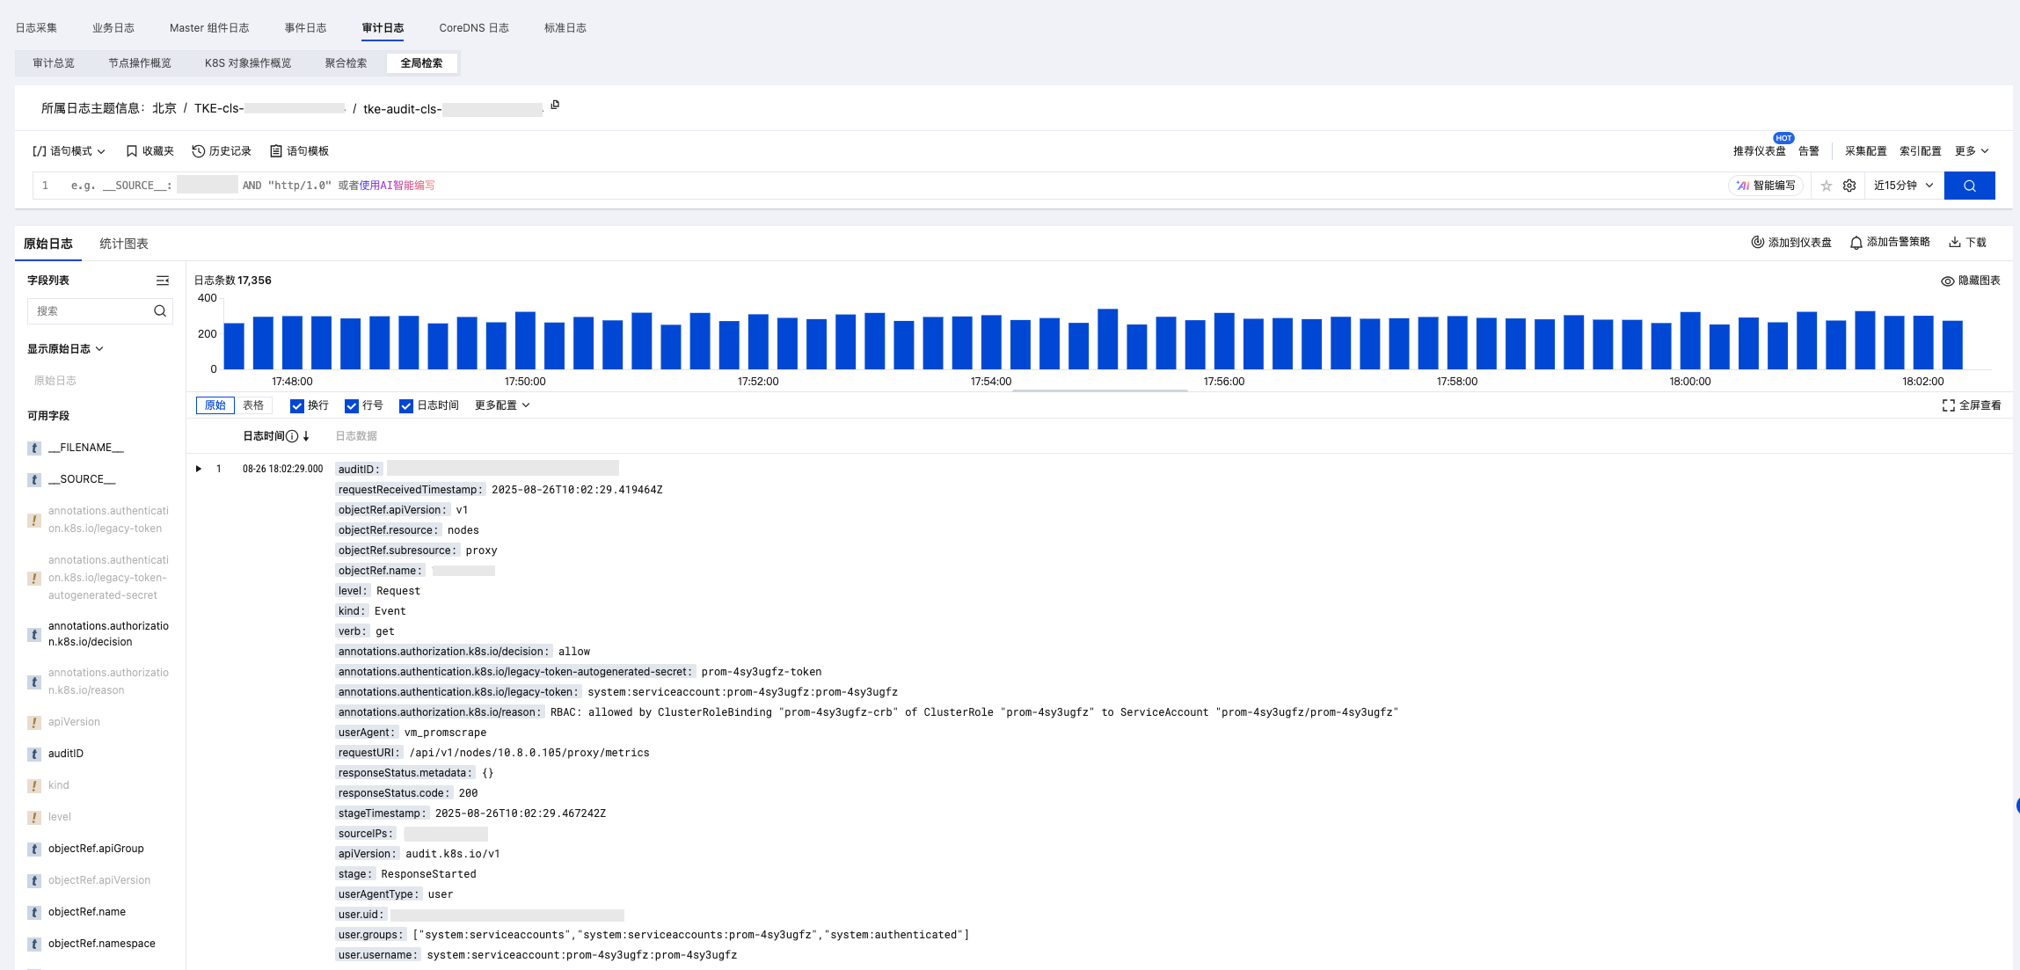Uncheck the line number checkbox
The image size is (2020, 970).
[352, 405]
